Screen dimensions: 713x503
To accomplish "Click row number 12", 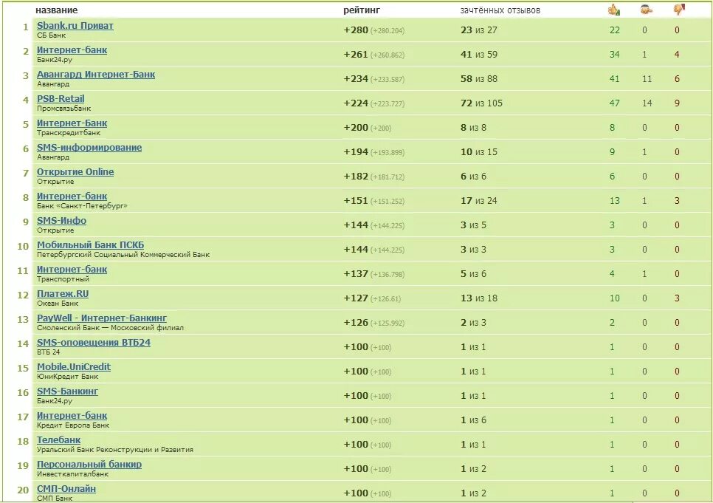I will (23, 295).
